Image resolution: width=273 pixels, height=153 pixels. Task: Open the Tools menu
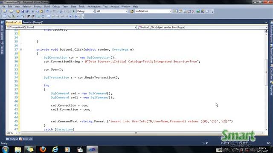(x=81, y=7)
